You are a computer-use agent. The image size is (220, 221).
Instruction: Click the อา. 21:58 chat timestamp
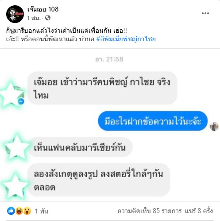(109, 59)
